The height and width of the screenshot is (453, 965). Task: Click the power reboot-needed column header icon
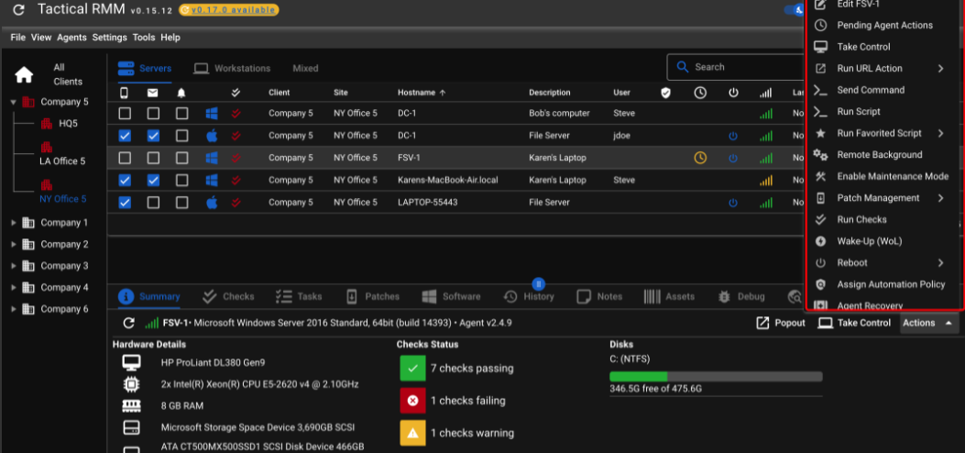click(733, 93)
